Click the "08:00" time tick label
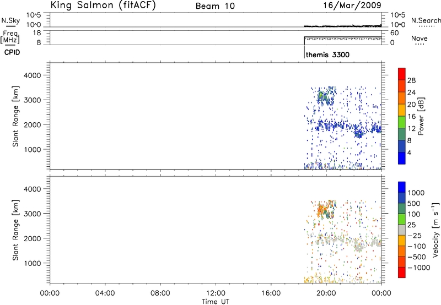Viewport: 441px width, 305px height. [x=160, y=293]
